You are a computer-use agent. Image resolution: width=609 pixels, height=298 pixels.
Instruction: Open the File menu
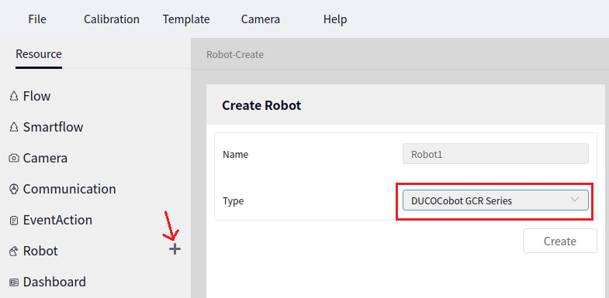[x=37, y=19]
